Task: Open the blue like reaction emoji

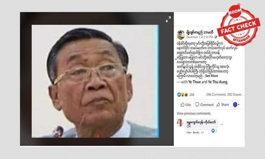Action: pyautogui.click(x=179, y=95)
